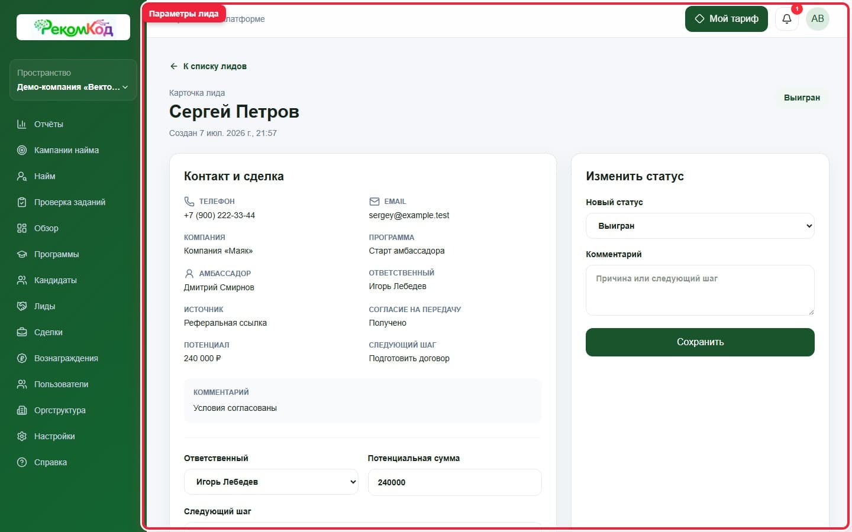Click the Программы graduation cap icon

(x=22, y=254)
